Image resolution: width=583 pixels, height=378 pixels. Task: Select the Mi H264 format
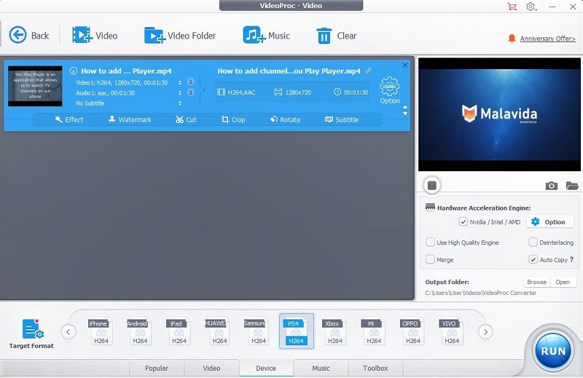coord(374,331)
